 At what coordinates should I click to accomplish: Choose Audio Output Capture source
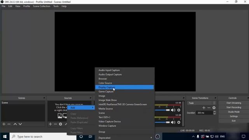pyautogui.click(x=124, y=74)
